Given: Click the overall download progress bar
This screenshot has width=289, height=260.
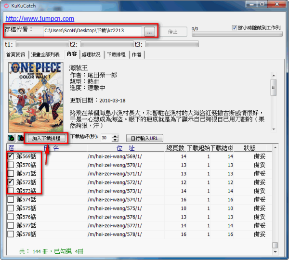Looking at the screenshot, I should click(x=237, y=34).
